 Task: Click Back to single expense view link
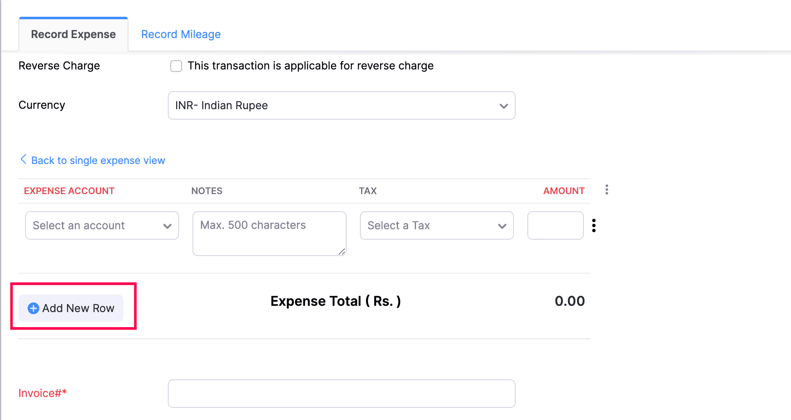tap(98, 161)
